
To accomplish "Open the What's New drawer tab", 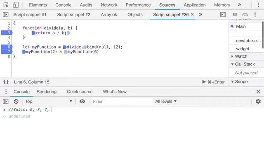I will 115,92.
